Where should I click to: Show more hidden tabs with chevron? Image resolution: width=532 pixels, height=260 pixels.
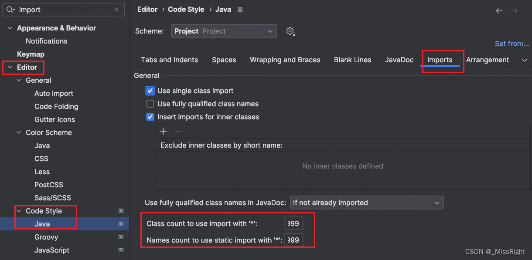(x=525, y=60)
